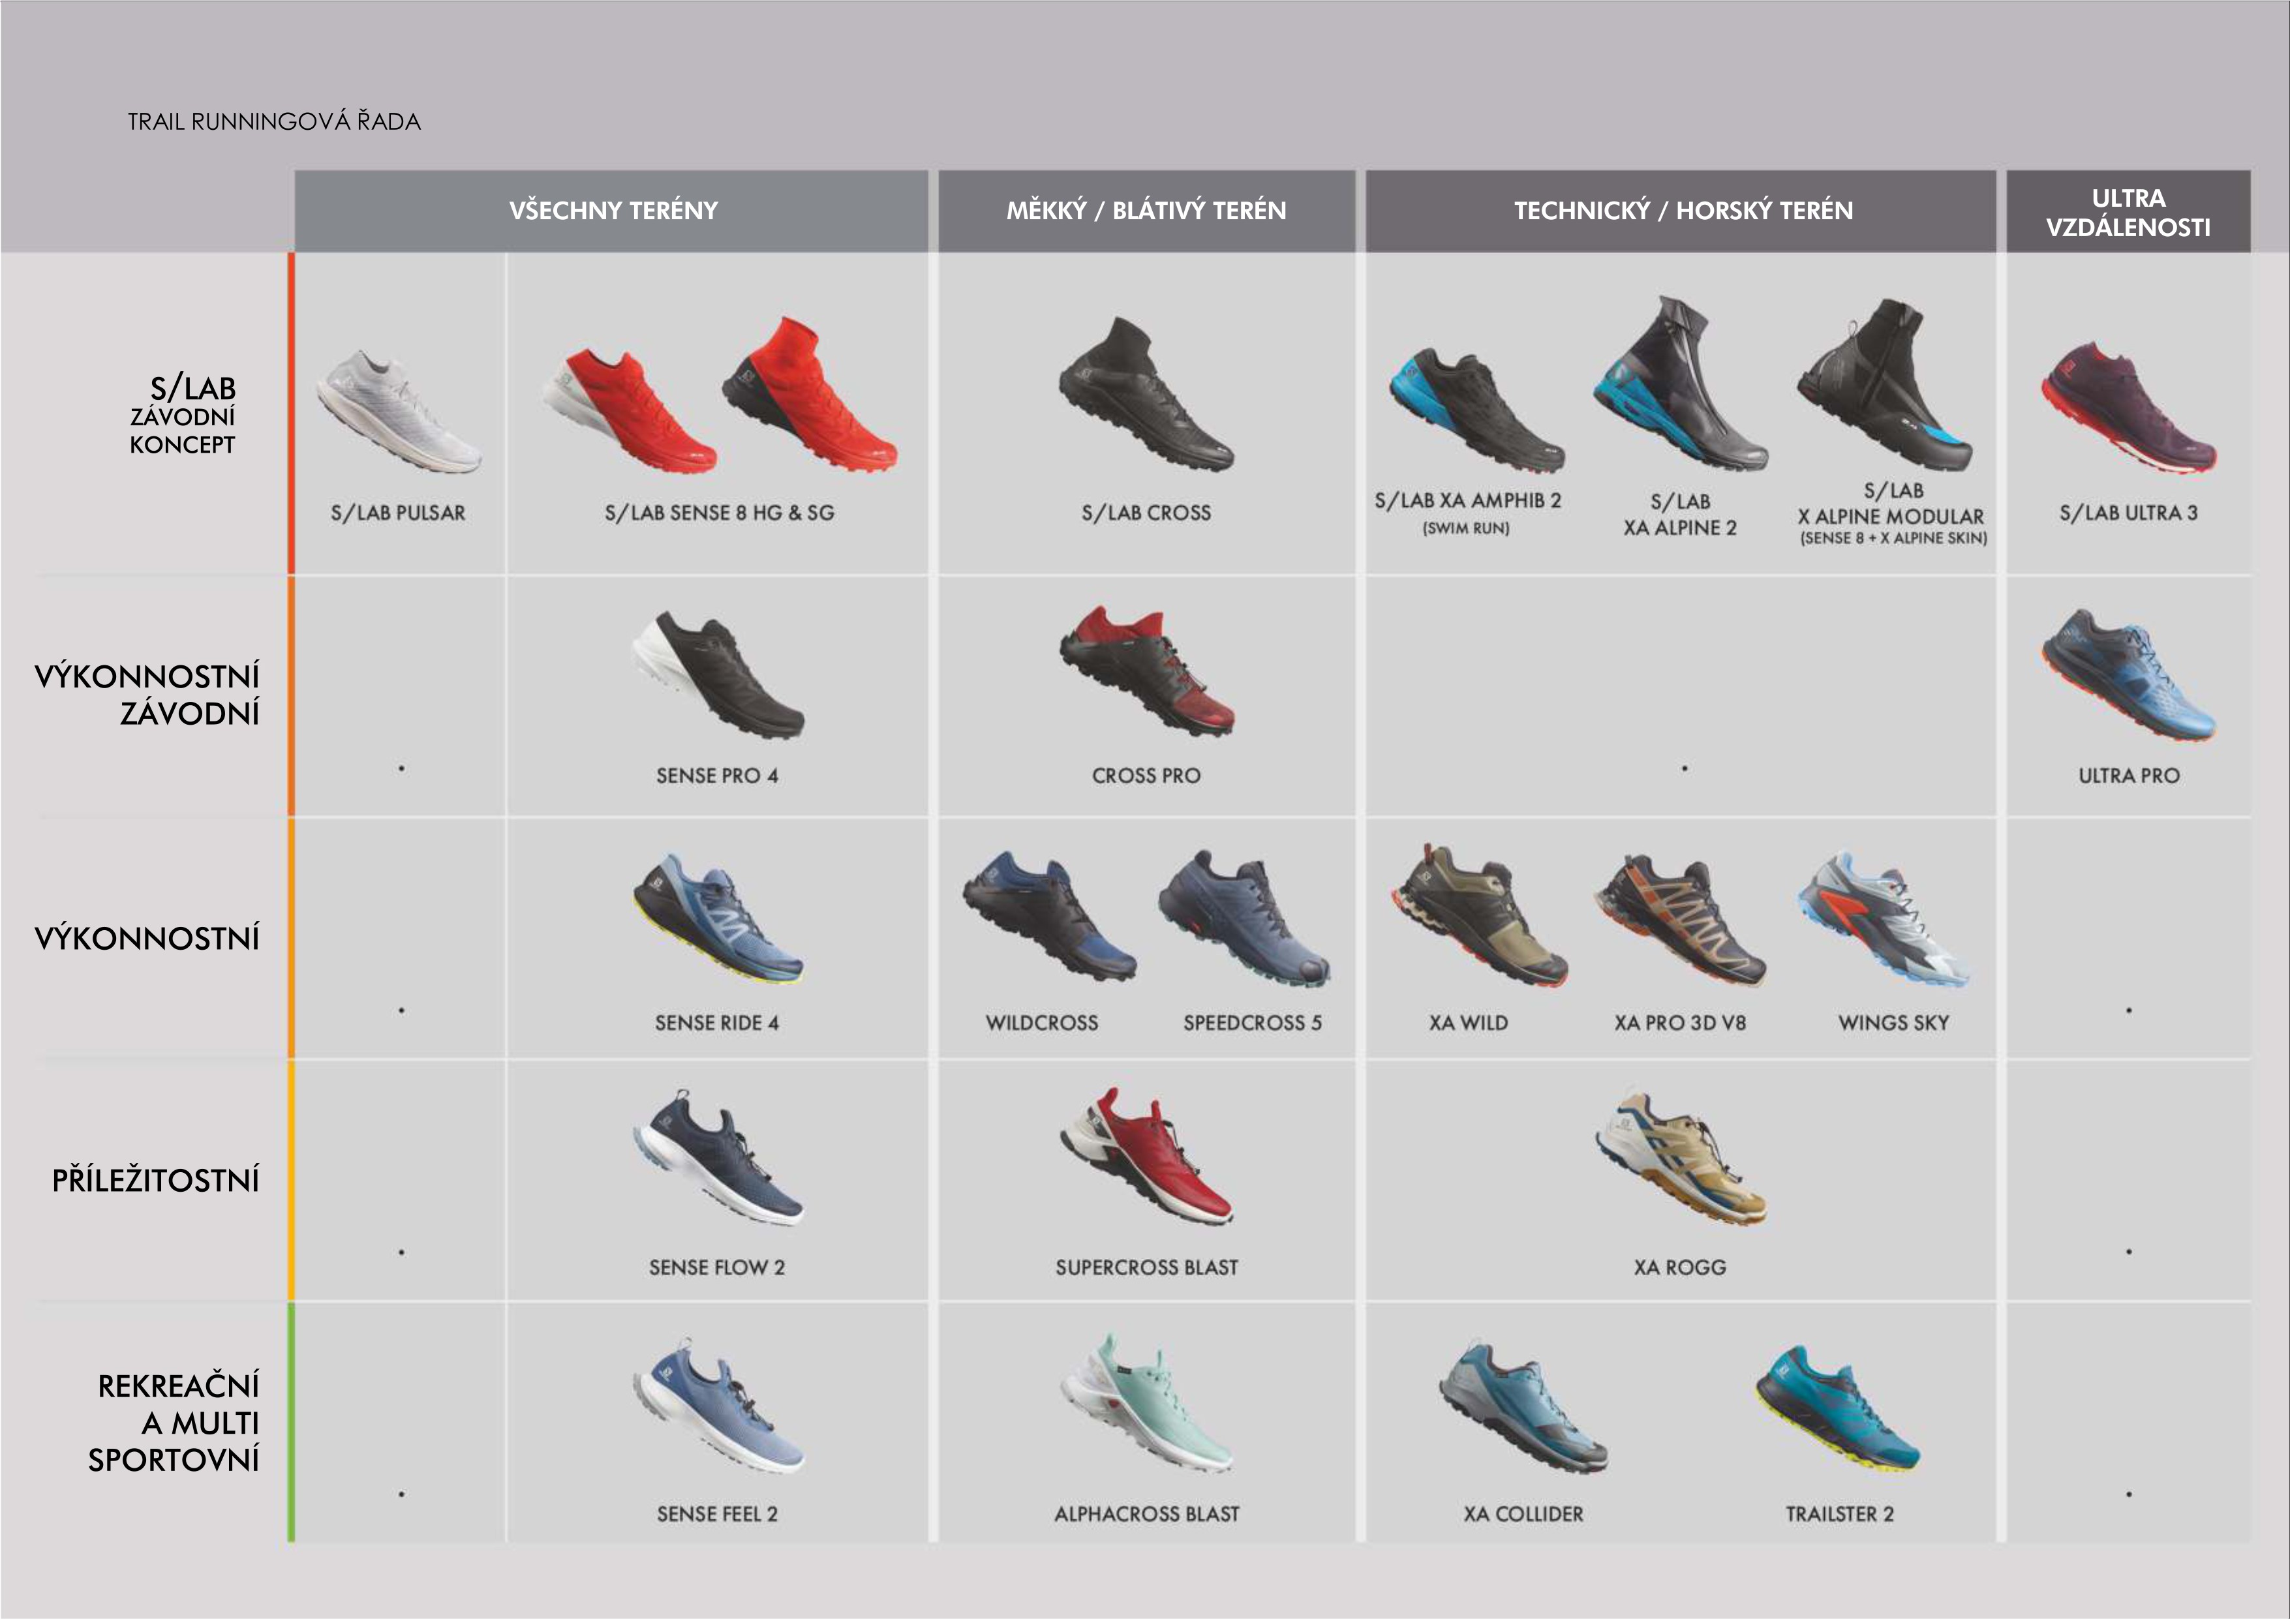Image resolution: width=2290 pixels, height=1619 pixels.
Task: Select the S/LAB Cross black shoe image
Action: coord(1146,394)
